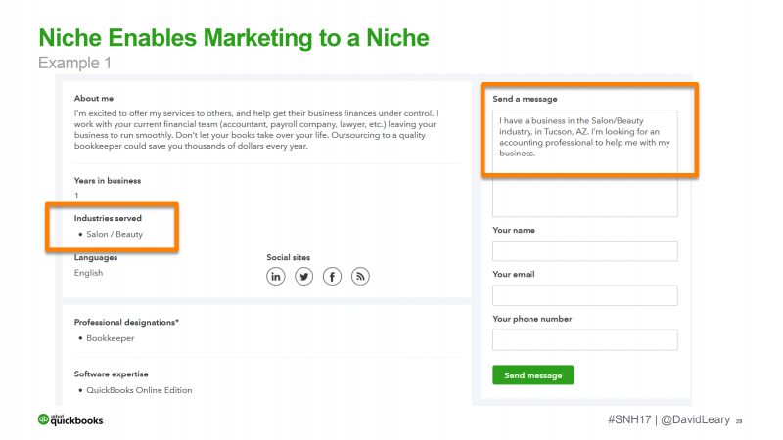Select the slide title Niche Enables Marketing

(233, 38)
